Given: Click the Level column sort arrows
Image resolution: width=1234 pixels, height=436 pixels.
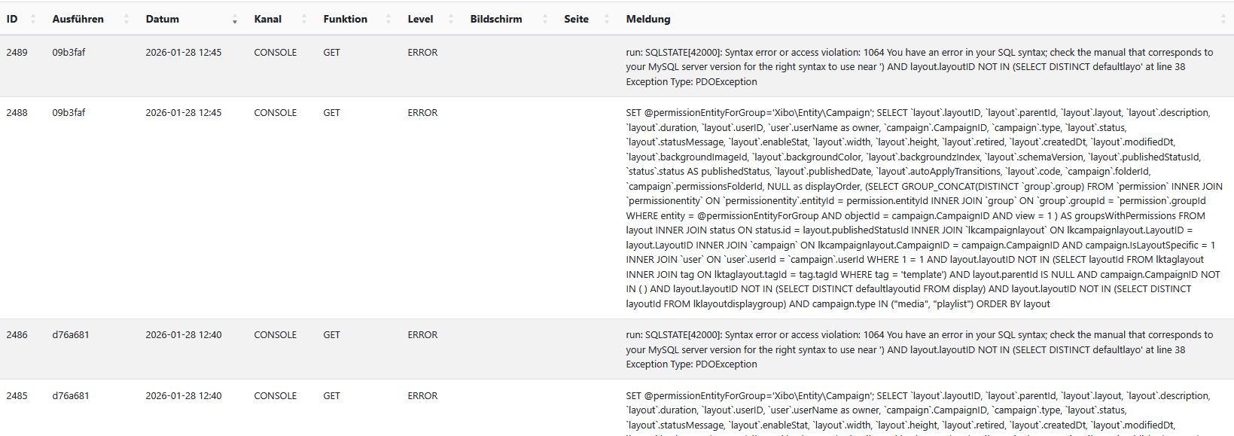Looking at the screenshot, I should [x=451, y=20].
